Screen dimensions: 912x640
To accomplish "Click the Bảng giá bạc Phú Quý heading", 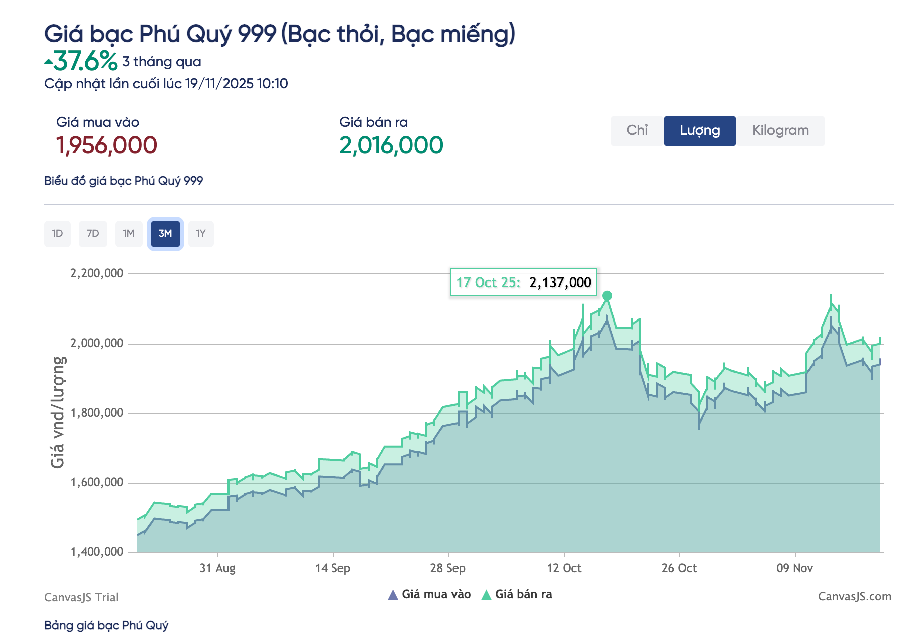I will pos(106,625).
